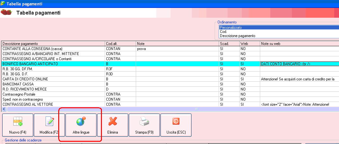Screen dimensions: 339x144
Task: Click the Scad. column header
Action: click(x=229, y=43)
